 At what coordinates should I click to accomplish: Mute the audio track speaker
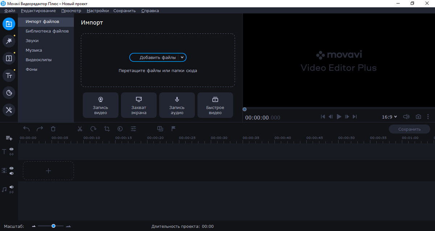tap(12, 187)
